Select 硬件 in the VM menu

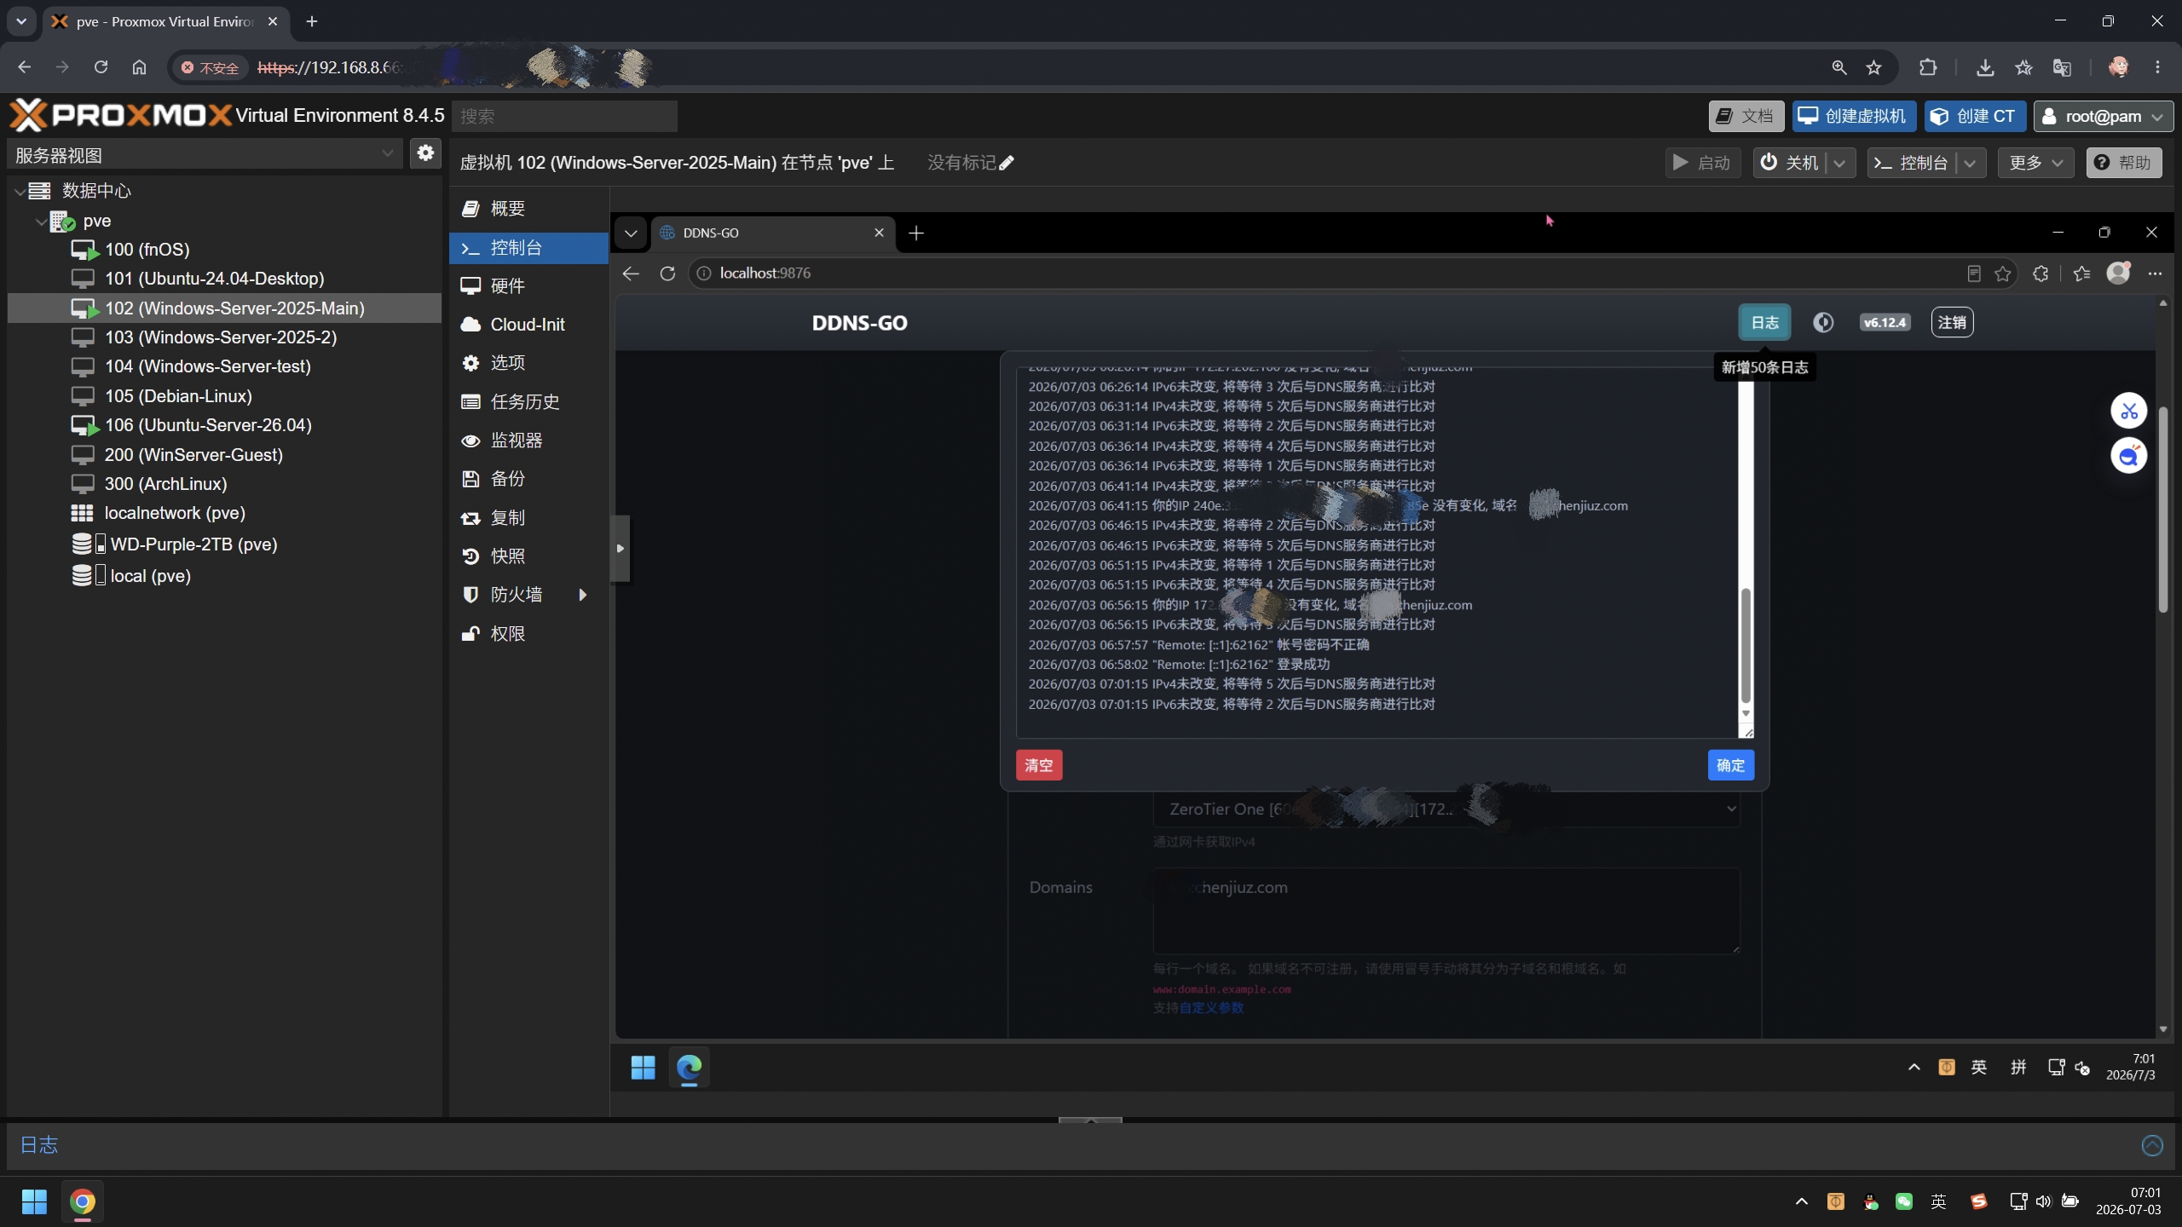pyautogui.click(x=528, y=286)
